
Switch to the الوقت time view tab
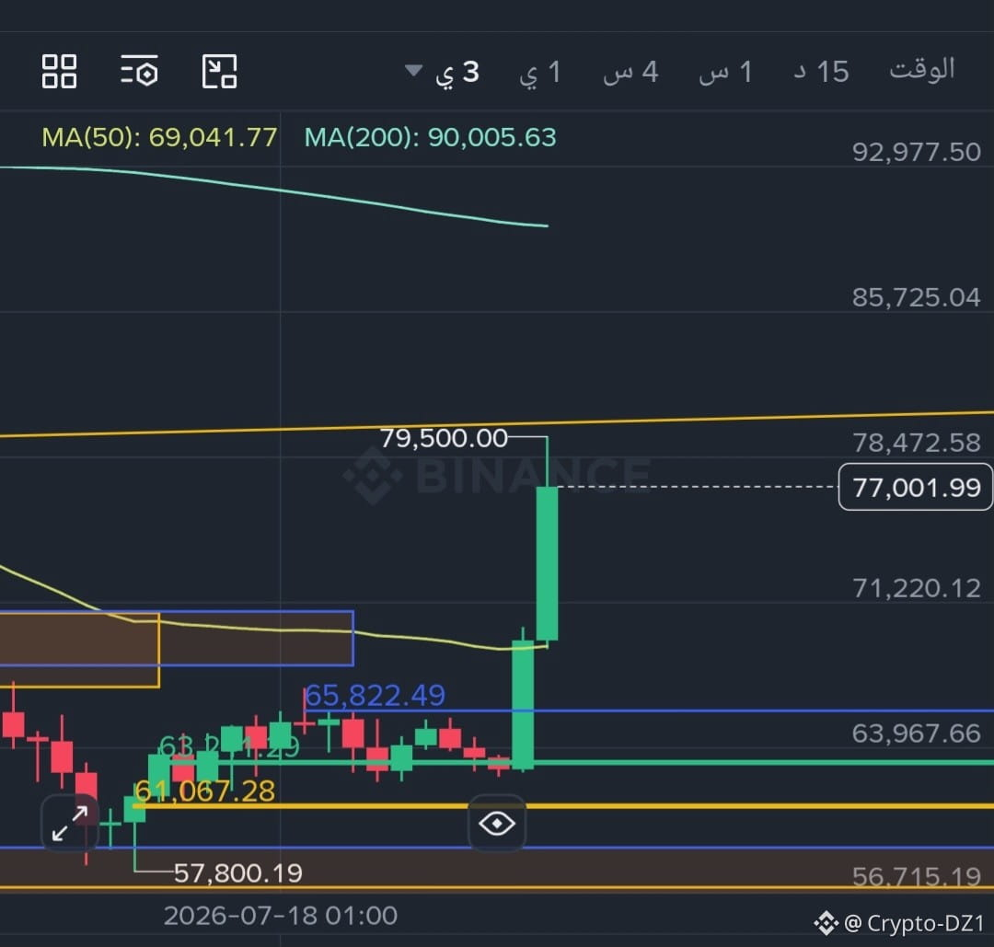pyautogui.click(x=921, y=70)
